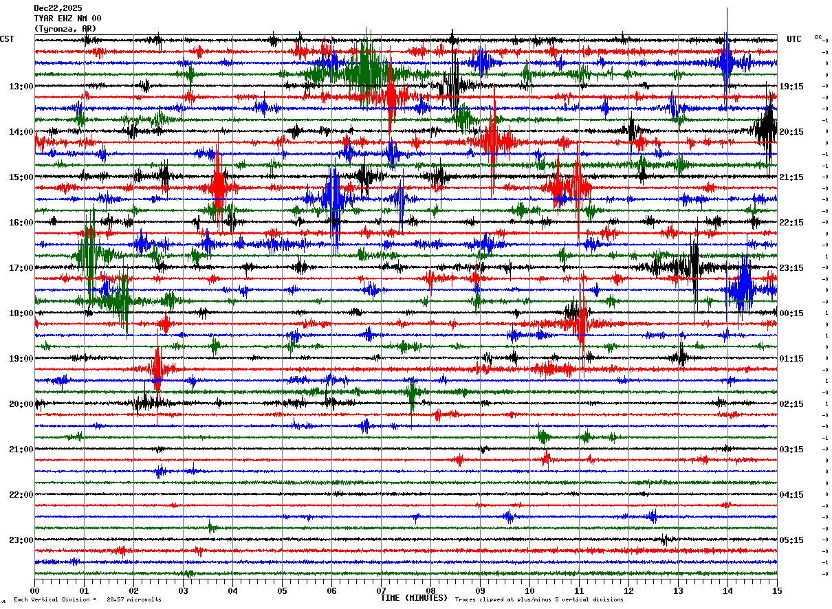Click the 22:15 UTC time label
This screenshot has width=832, height=609.
point(791,223)
